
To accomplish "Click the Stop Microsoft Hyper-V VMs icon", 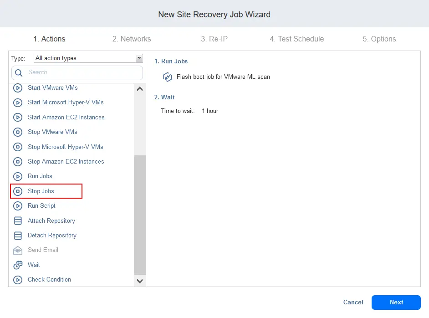I will [x=18, y=147].
